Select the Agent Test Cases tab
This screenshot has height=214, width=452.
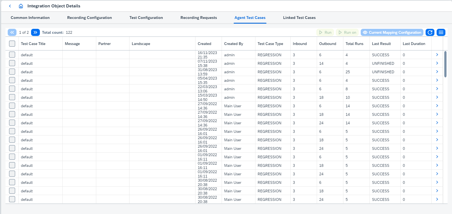click(250, 18)
